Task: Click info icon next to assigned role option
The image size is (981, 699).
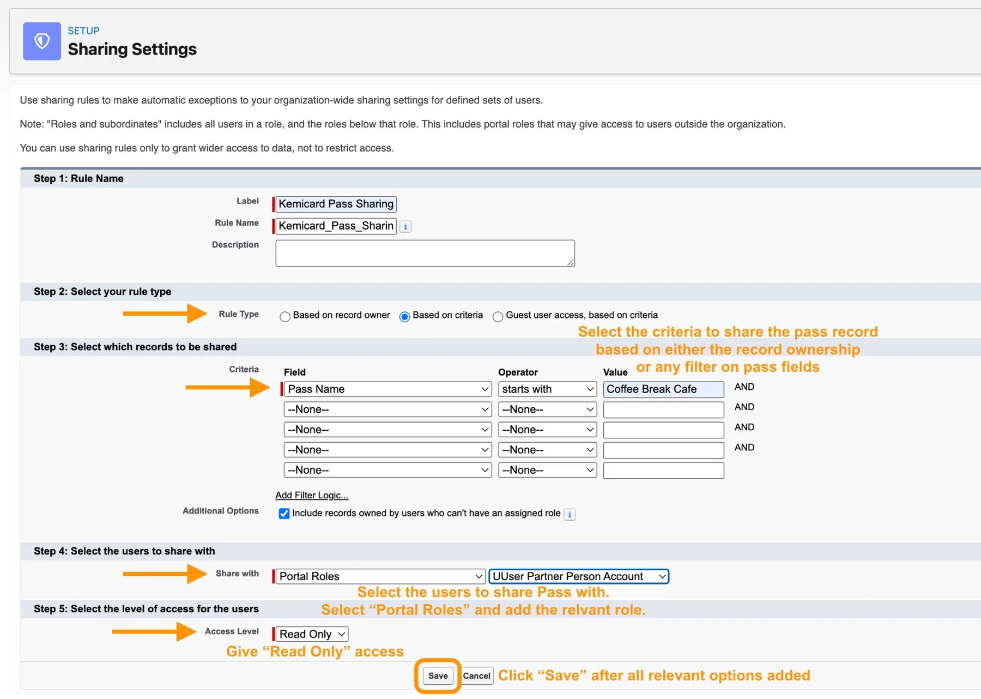Action: coord(570,514)
